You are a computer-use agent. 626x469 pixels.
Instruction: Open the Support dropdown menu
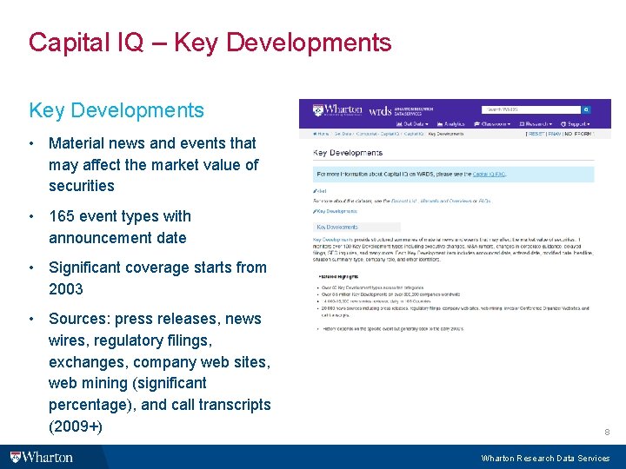(576, 124)
